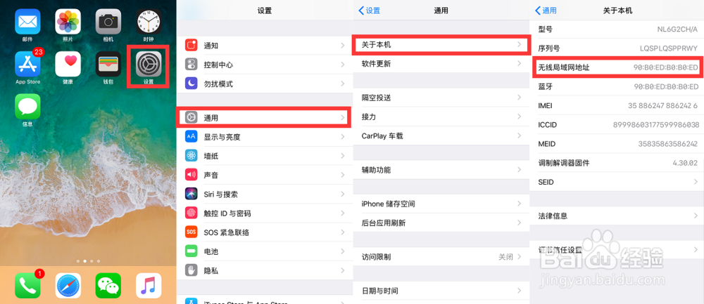Open the Phone app in dock
The height and width of the screenshot is (304, 704).
pos(27,285)
